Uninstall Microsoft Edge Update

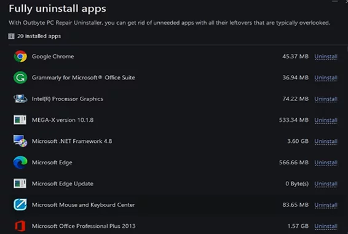(326, 184)
